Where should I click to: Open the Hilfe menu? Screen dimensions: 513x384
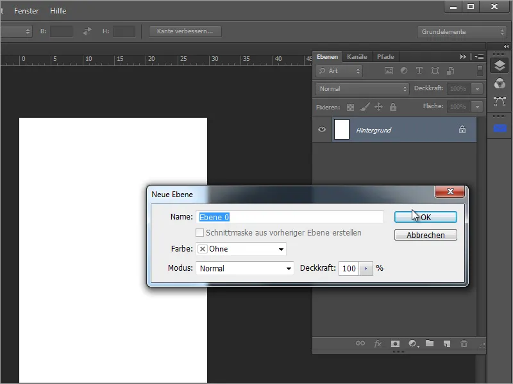point(58,11)
